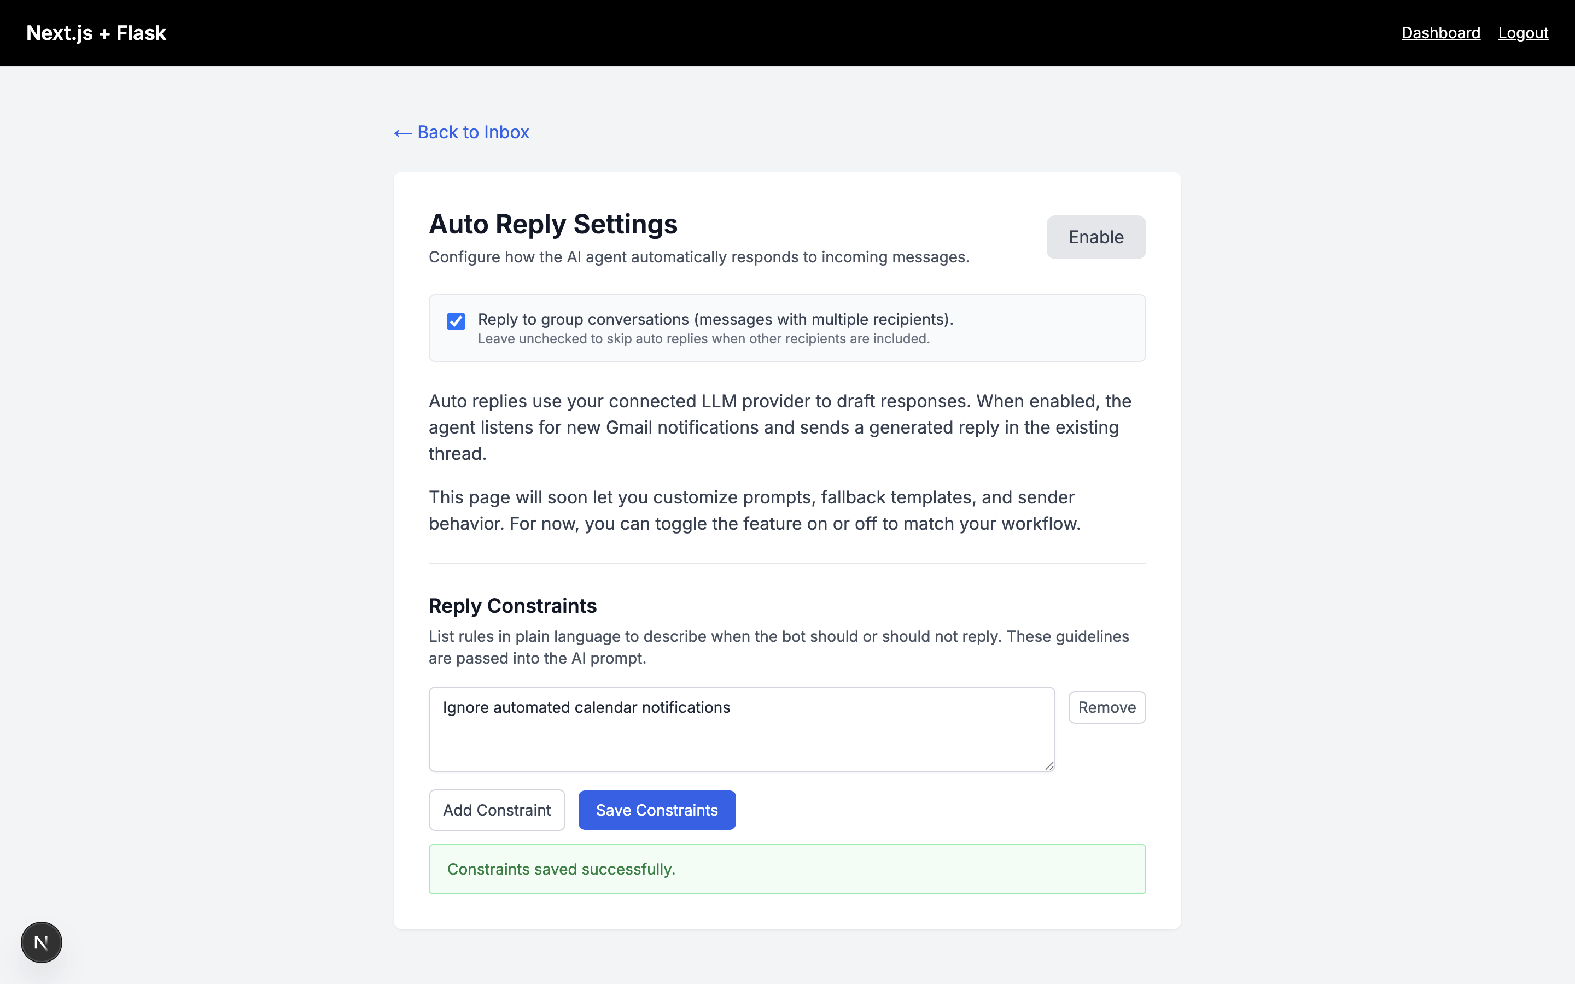Click the 'Reply to group conversations' label text
Viewport: 1575px width, 984px height.
click(x=715, y=319)
